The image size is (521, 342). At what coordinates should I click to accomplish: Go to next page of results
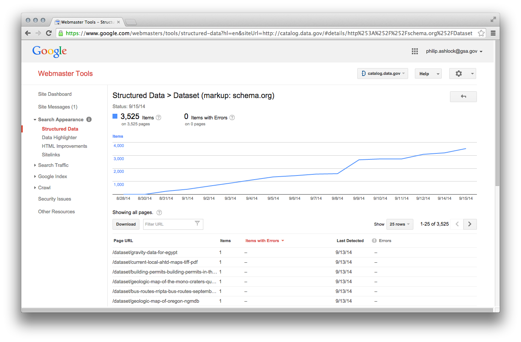(470, 224)
